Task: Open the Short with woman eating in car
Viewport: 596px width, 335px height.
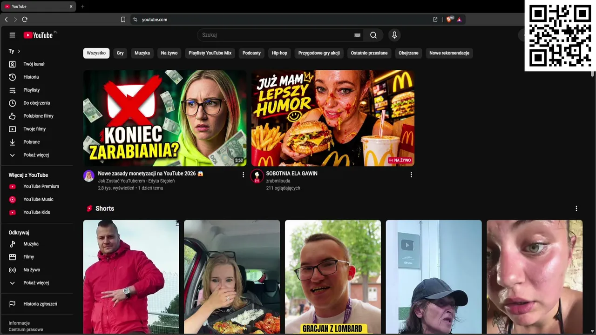Action: [232, 277]
